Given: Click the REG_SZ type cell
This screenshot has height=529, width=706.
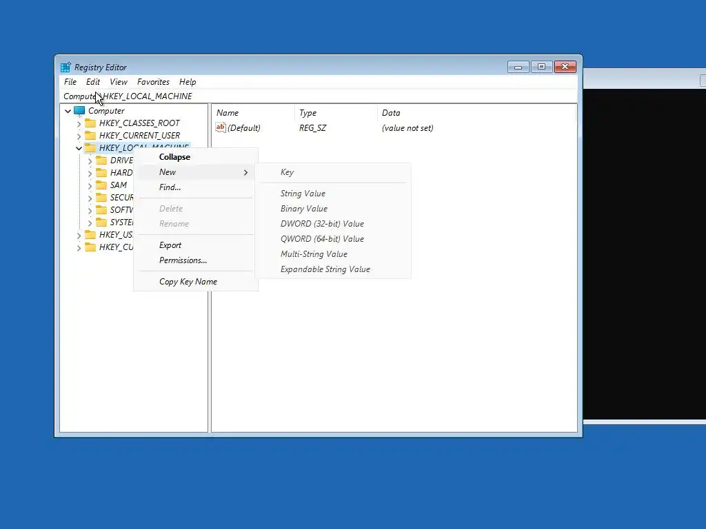Looking at the screenshot, I should click(x=312, y=128).
